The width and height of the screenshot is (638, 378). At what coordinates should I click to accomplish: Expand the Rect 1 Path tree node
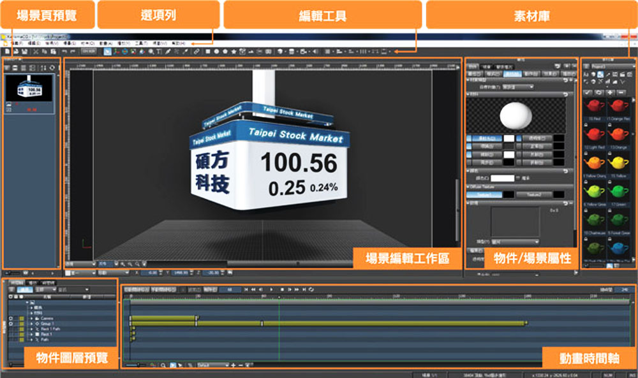coord(32,329)
